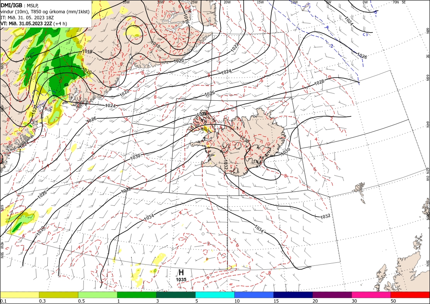The width and height of the screenshot is (430, 304).
Task: Select the 'IT: Mið. 31. 05. 2023 18Z' line
Action: (x=26, y=17)
